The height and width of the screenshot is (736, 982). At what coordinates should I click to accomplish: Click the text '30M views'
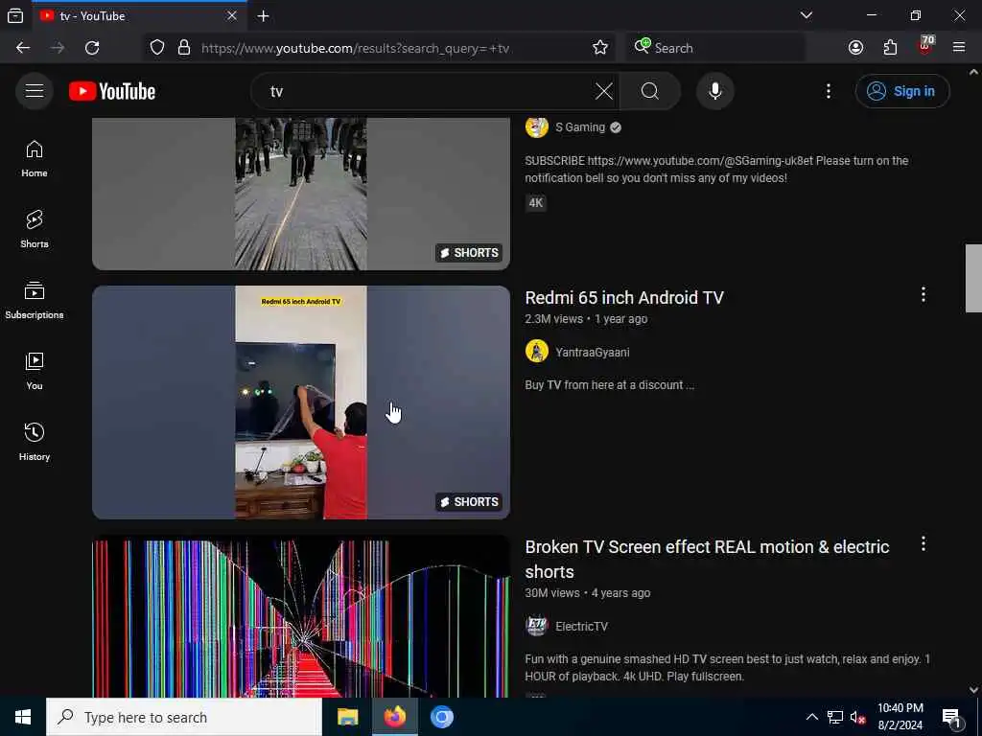click(552, 593)
